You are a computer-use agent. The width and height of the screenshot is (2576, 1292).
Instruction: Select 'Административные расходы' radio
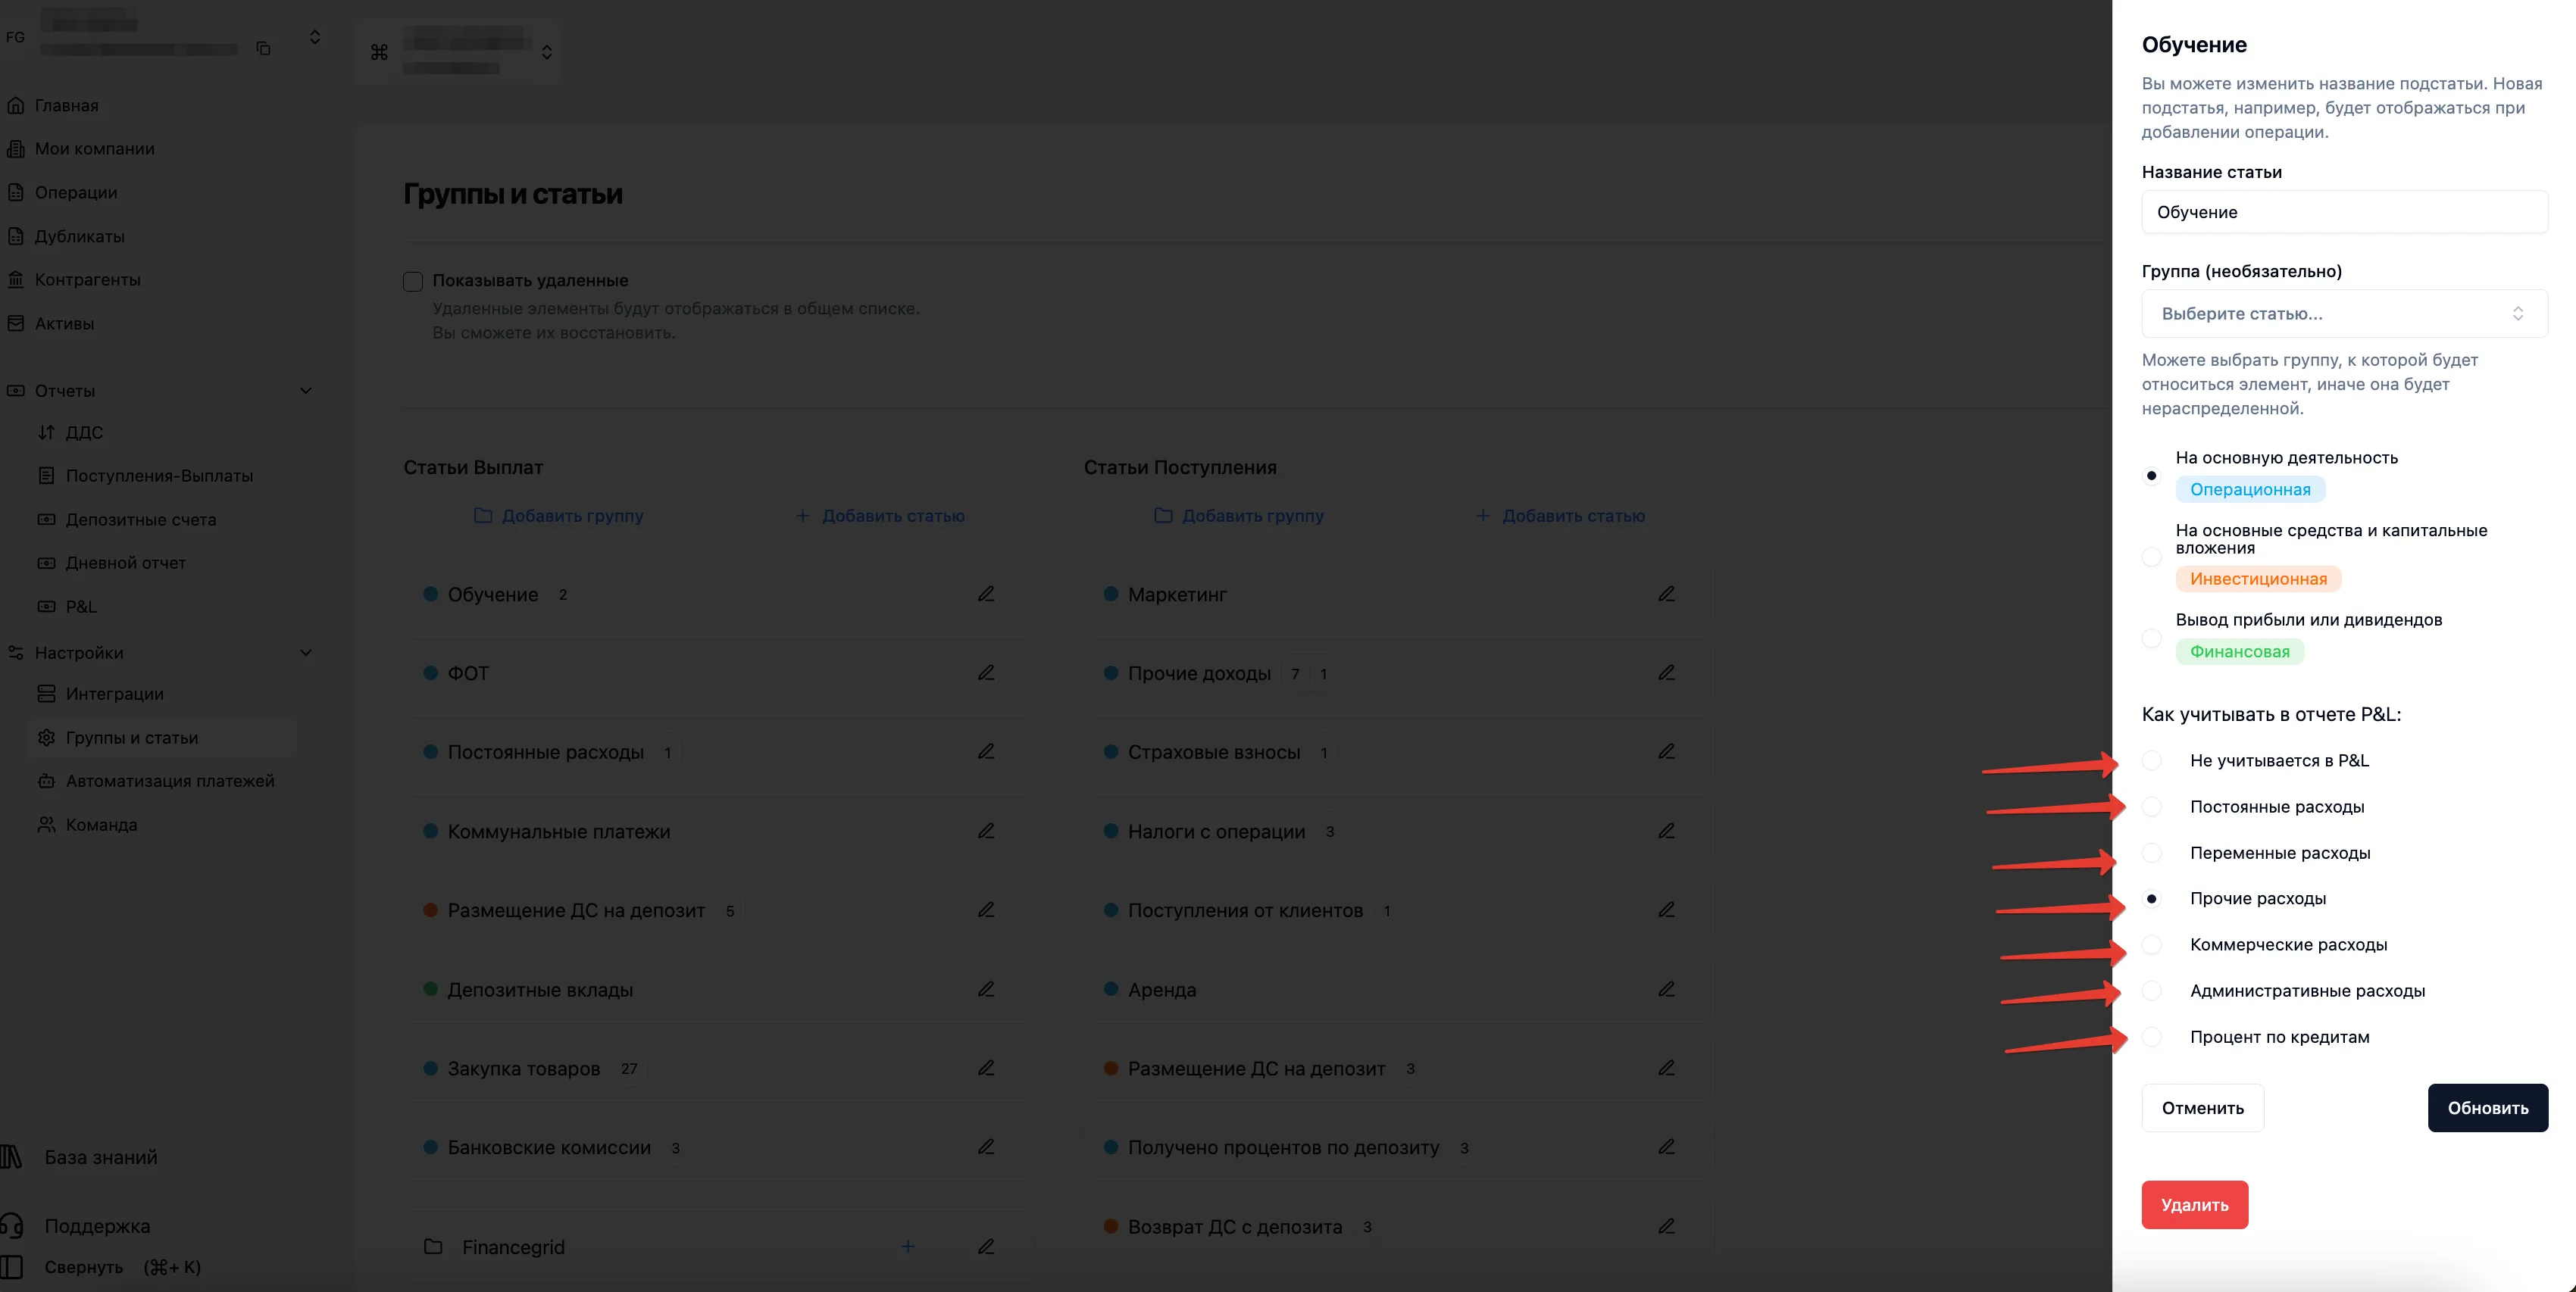pos(2152,991)
